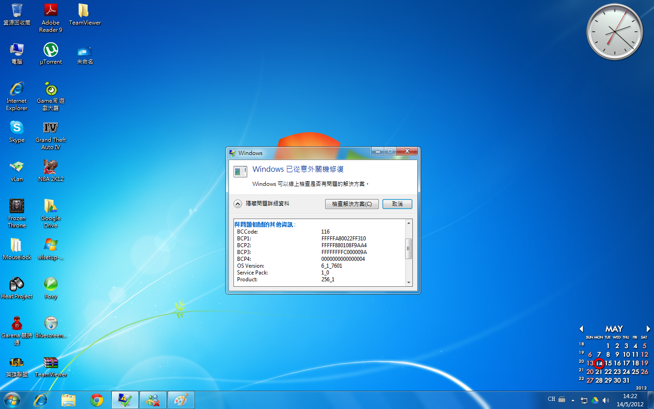Click the 檢查解決方案(C) button
The width and height of the screenshot is (654, 409).
point(352,204)
